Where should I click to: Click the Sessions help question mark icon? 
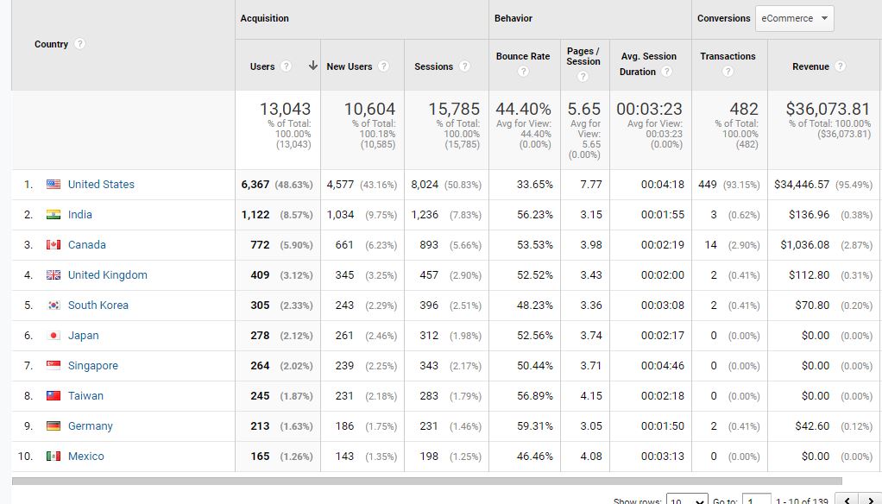[x=464, y=66]
